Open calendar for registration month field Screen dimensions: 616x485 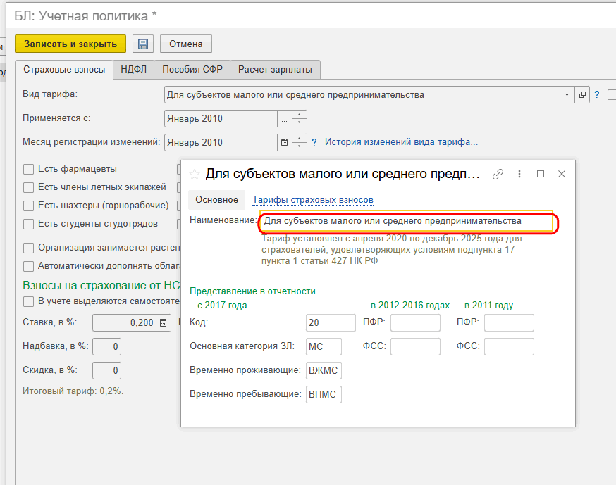(x=285, y=142)
